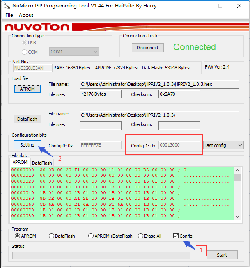Click the empty DataFlash checksum field

click(x=179, y=126)
